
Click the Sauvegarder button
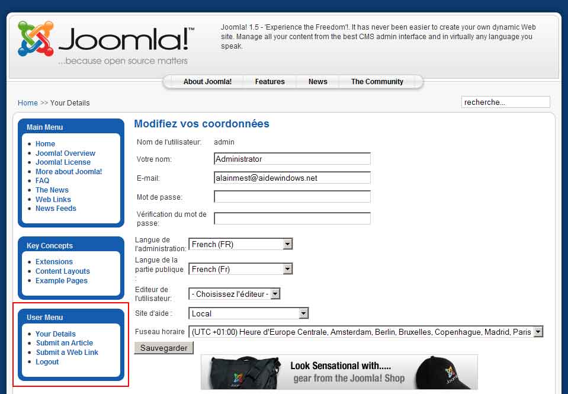tap(163, 348)
